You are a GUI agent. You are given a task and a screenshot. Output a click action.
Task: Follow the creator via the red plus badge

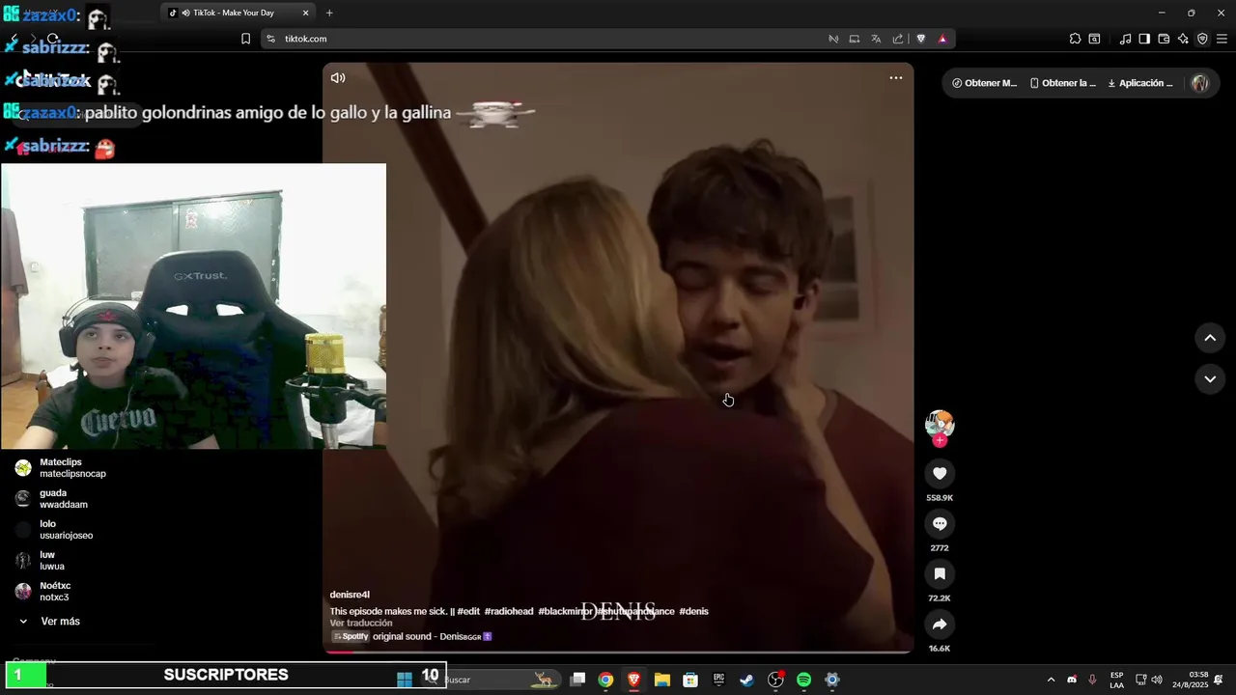pos(940,440)
